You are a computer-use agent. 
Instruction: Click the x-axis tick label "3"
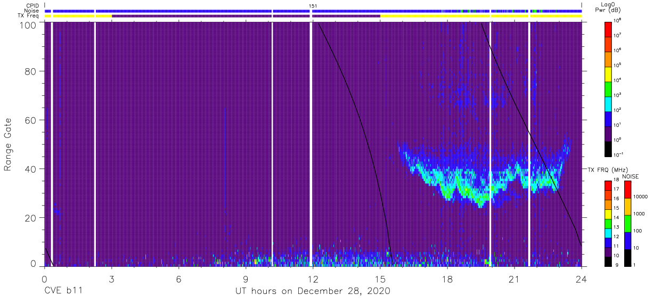tap(111, 279)
